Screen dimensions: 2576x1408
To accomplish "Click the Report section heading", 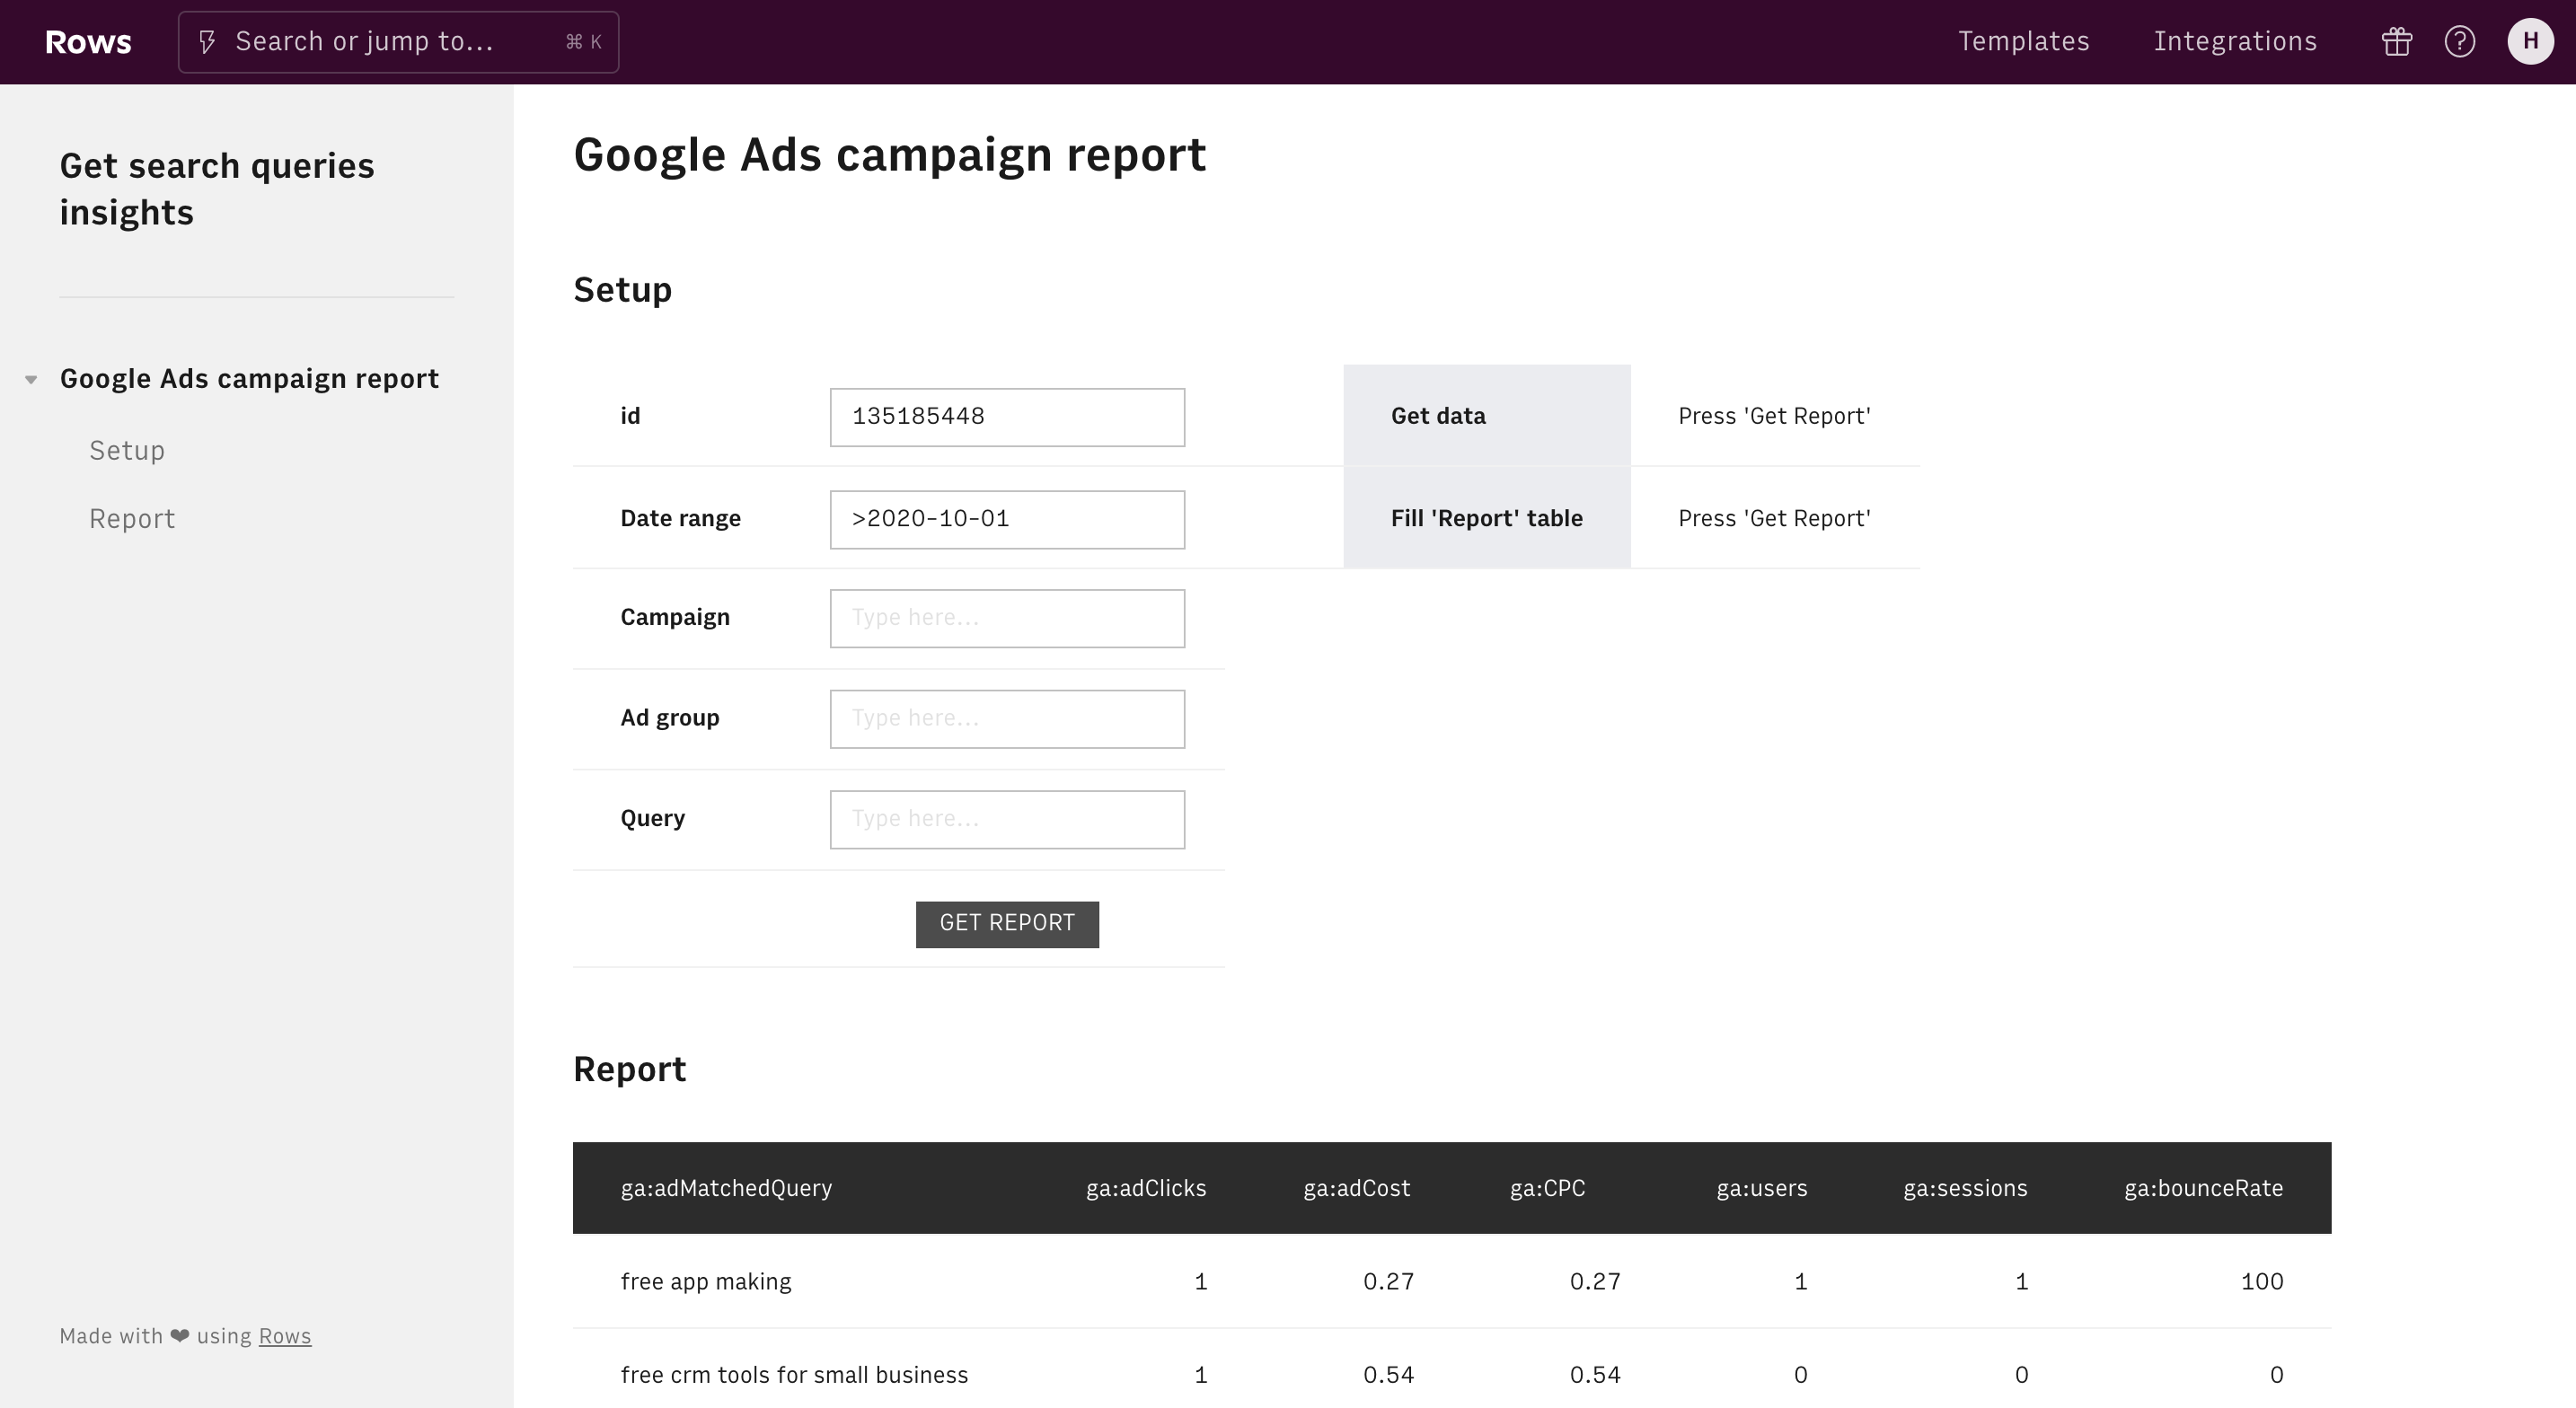I will pos(629,1070).
